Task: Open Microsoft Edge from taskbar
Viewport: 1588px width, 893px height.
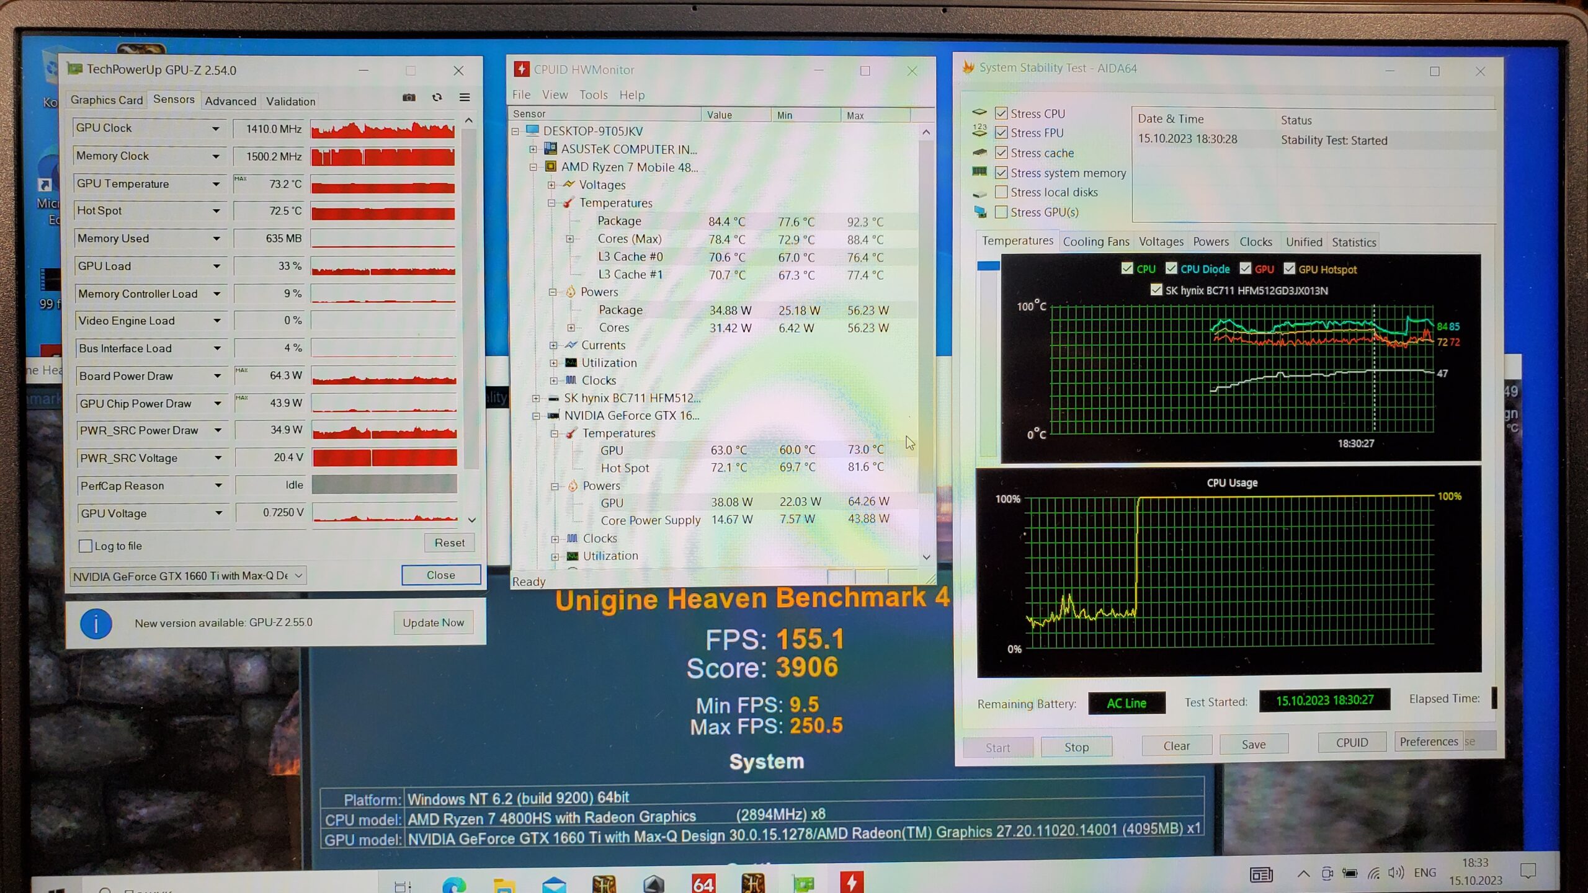Action: [x=453, y=884]
